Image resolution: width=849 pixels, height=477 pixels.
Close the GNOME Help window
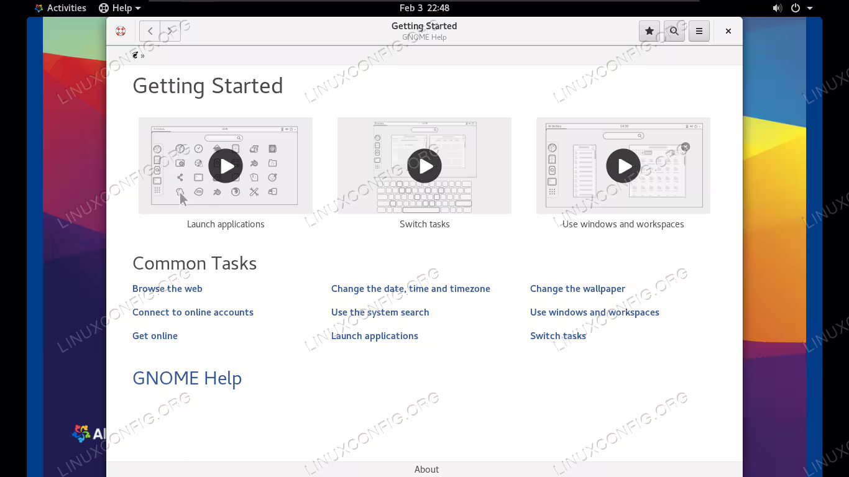pyautogui.click(x=728, y=31)
